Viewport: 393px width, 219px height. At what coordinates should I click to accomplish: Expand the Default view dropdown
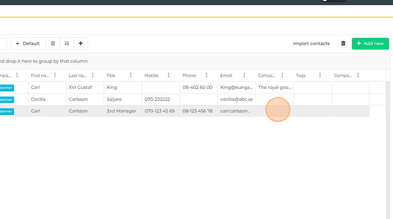(28, 43)
